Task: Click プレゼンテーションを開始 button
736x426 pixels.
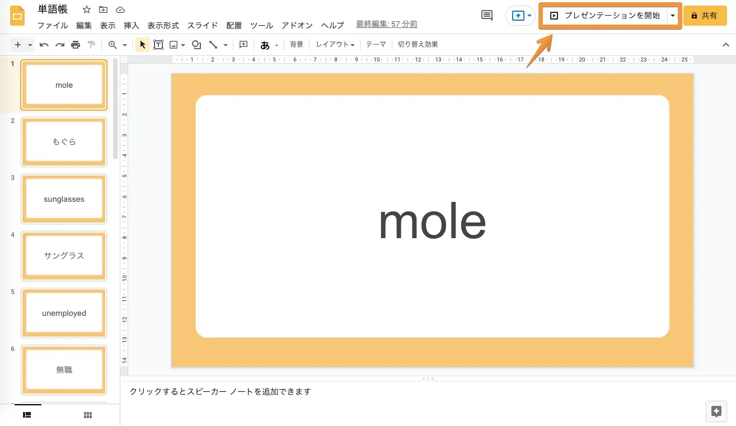Action: coord(605,16)
